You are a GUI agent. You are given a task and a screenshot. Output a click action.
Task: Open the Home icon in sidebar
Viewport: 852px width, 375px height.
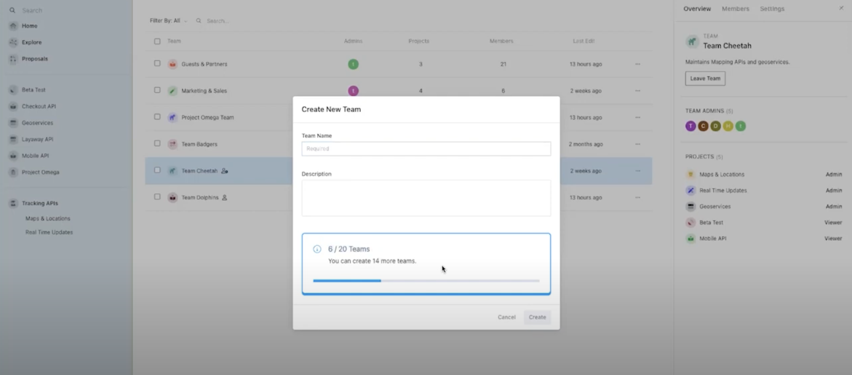point(13,26)
